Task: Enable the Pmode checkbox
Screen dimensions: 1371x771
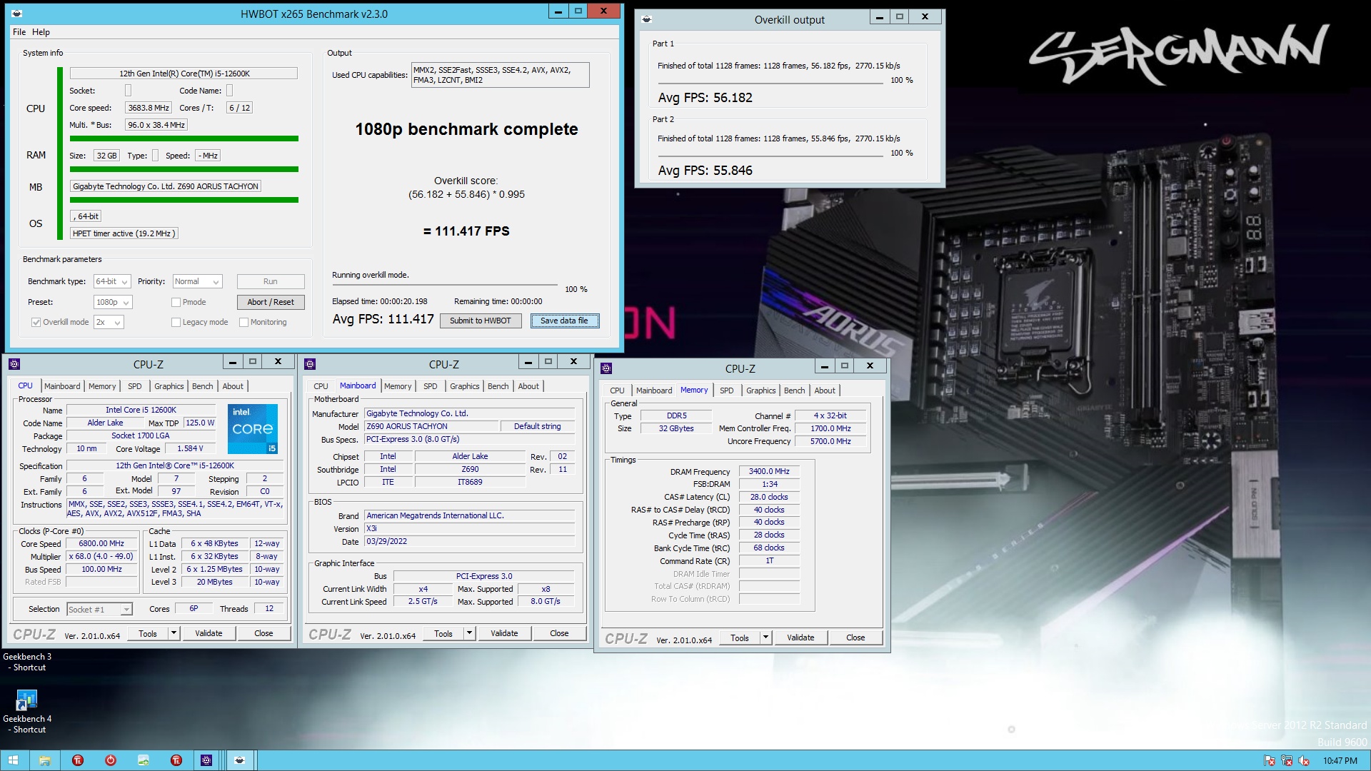Action: (176, 303)
